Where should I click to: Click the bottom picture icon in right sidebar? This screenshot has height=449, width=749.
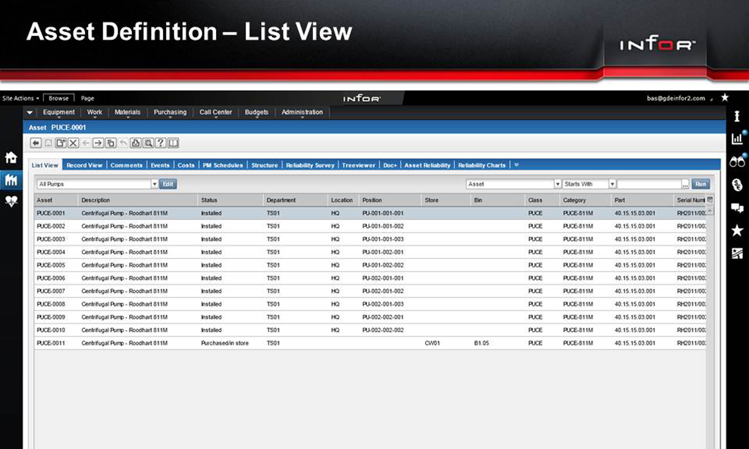(x=737, y=253)
